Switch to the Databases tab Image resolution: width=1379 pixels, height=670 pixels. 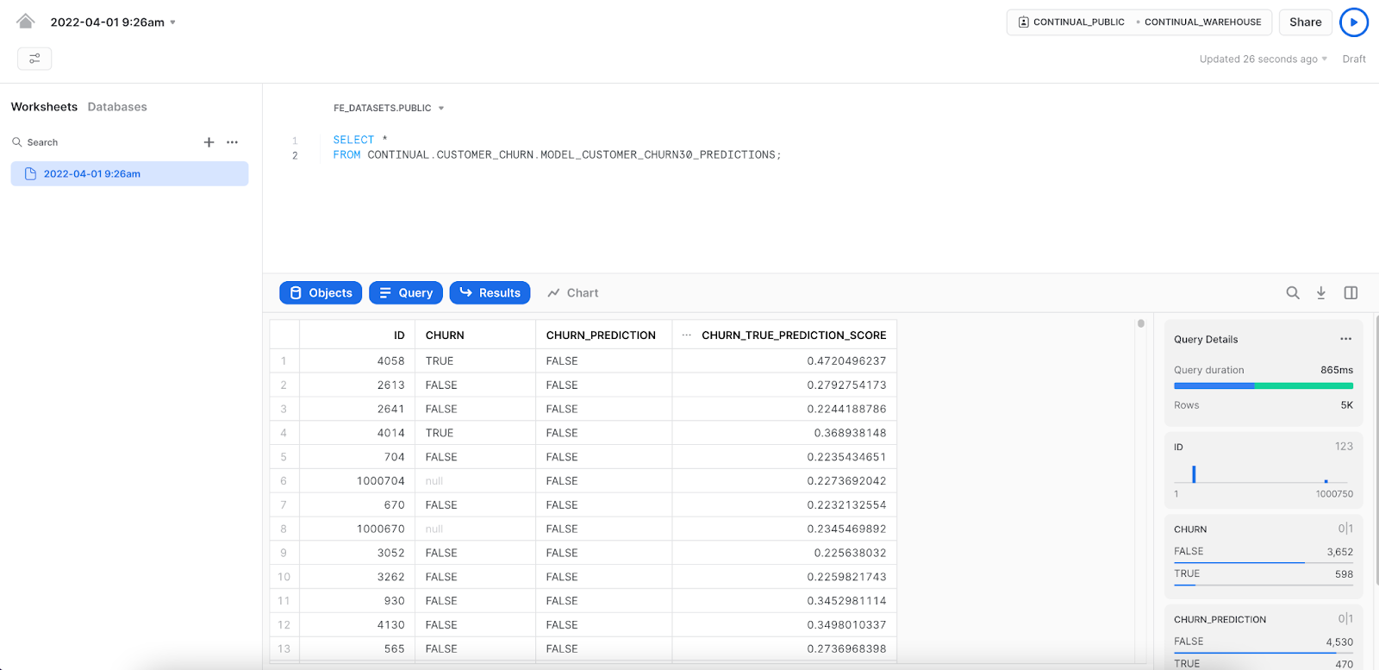117,107
